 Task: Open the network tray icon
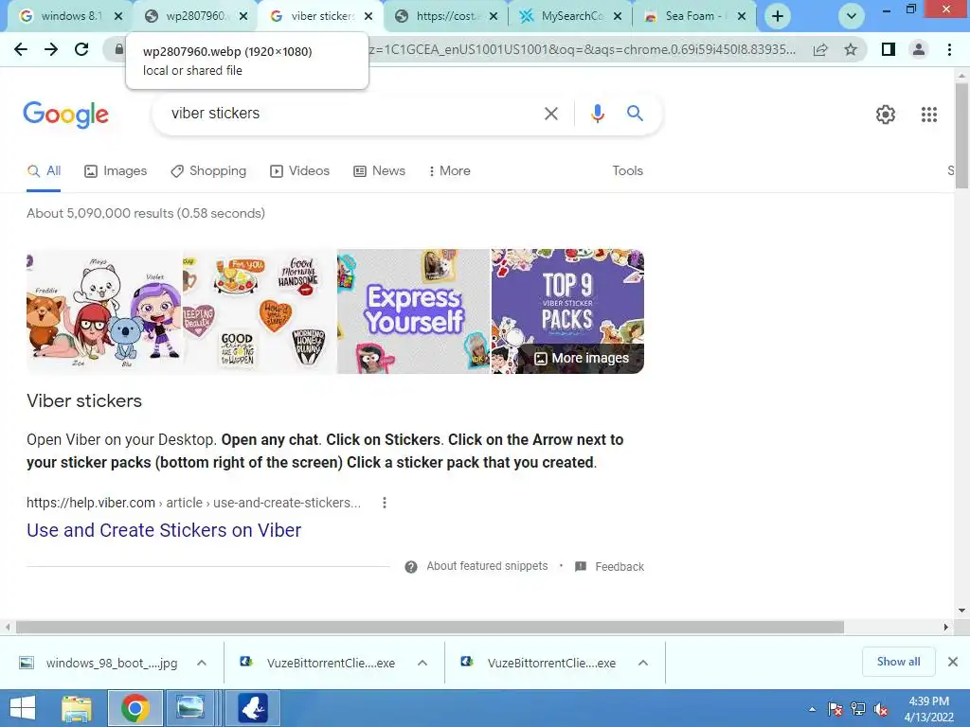(x=858, y=709)
